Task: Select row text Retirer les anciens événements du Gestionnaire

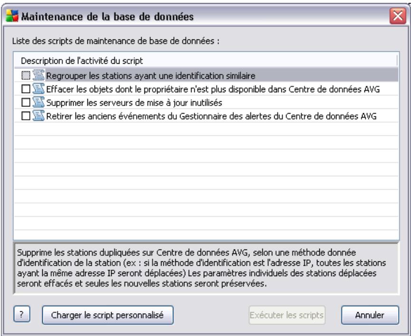Action: click(x=211, y=116)
